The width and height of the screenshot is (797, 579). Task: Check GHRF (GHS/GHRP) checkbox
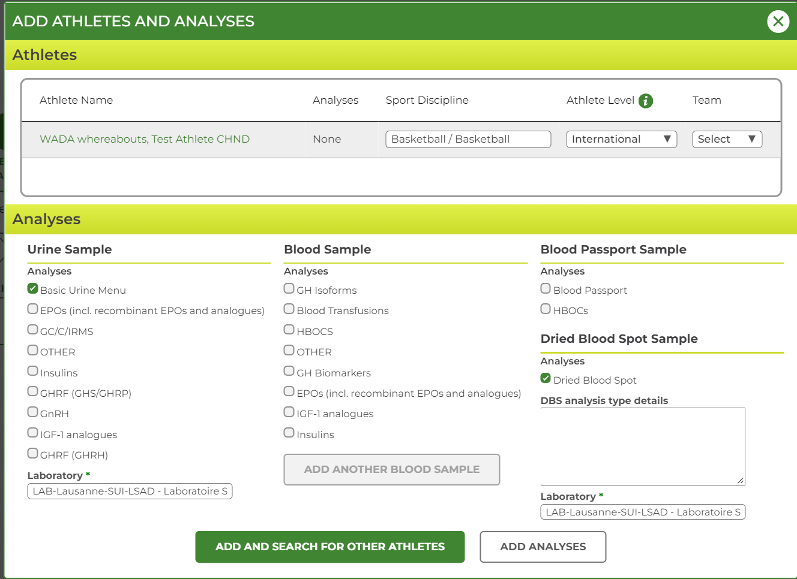click(x=33, y=391)
